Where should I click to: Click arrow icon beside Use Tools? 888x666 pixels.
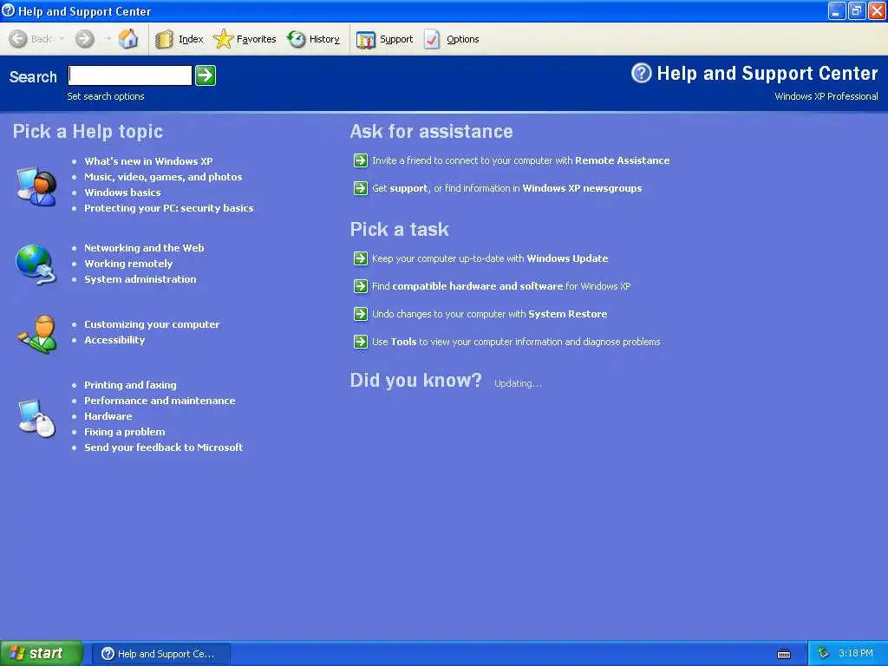tap(361, 342)
